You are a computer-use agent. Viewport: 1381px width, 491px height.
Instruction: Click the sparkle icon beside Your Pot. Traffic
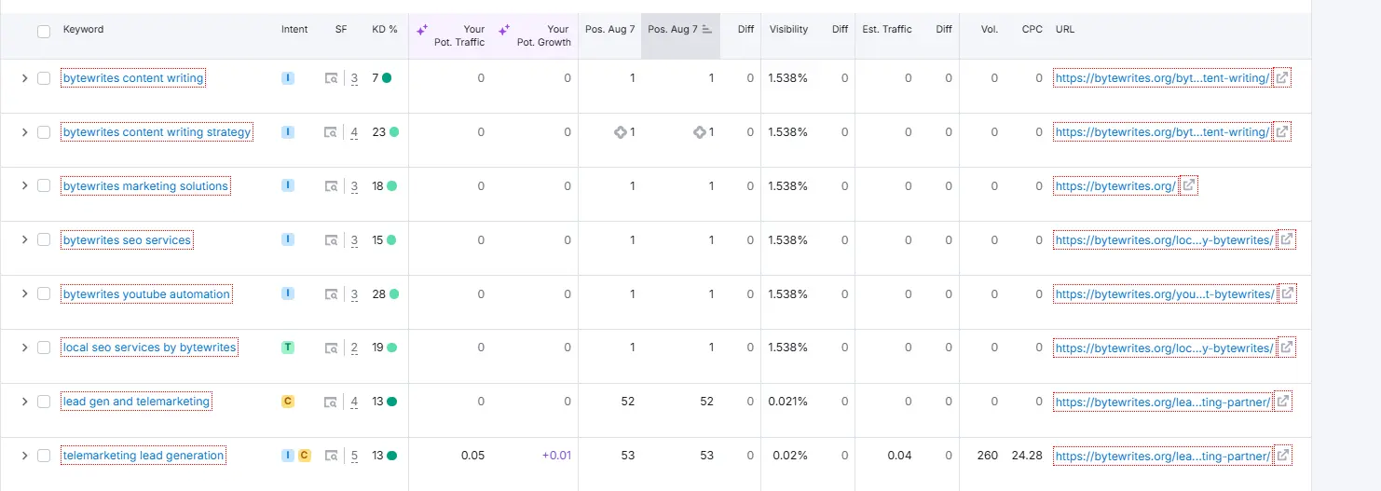[422, 30]
